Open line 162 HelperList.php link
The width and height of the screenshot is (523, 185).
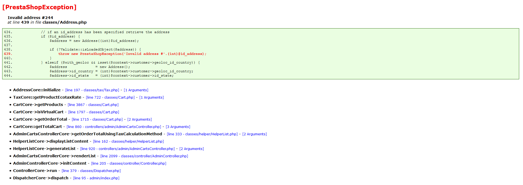[128, 142]
